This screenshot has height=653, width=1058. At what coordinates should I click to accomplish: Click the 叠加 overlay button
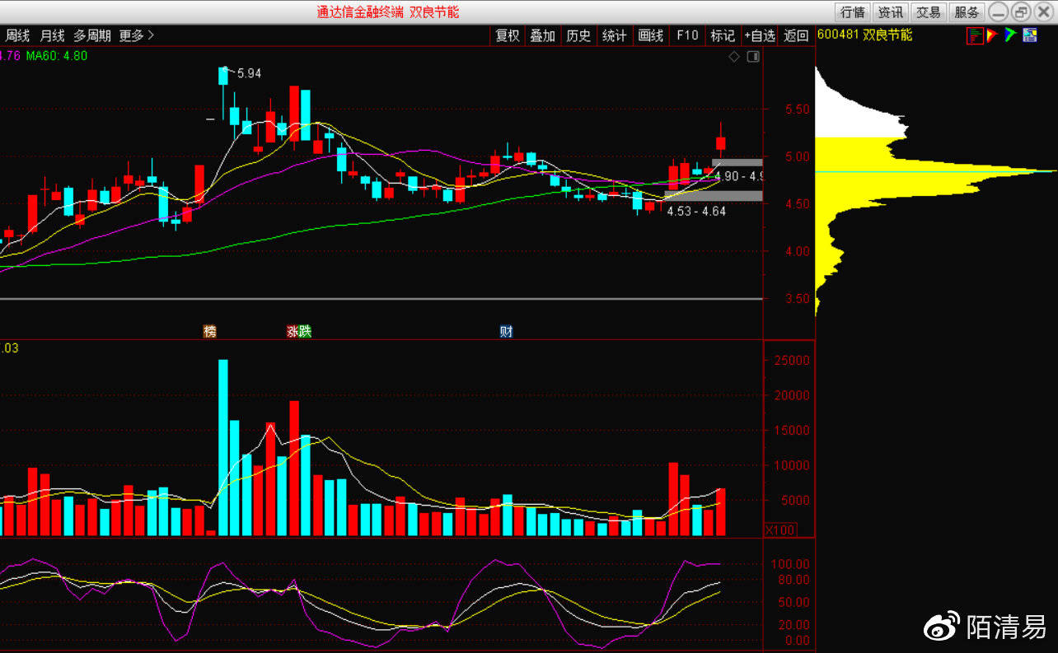point(542,35)
